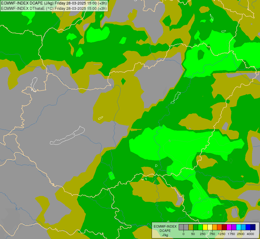This screenshot has width=260, height=239.
Task: Click the DCAPE label inside the legend box
Action: [x=165, y=231]
